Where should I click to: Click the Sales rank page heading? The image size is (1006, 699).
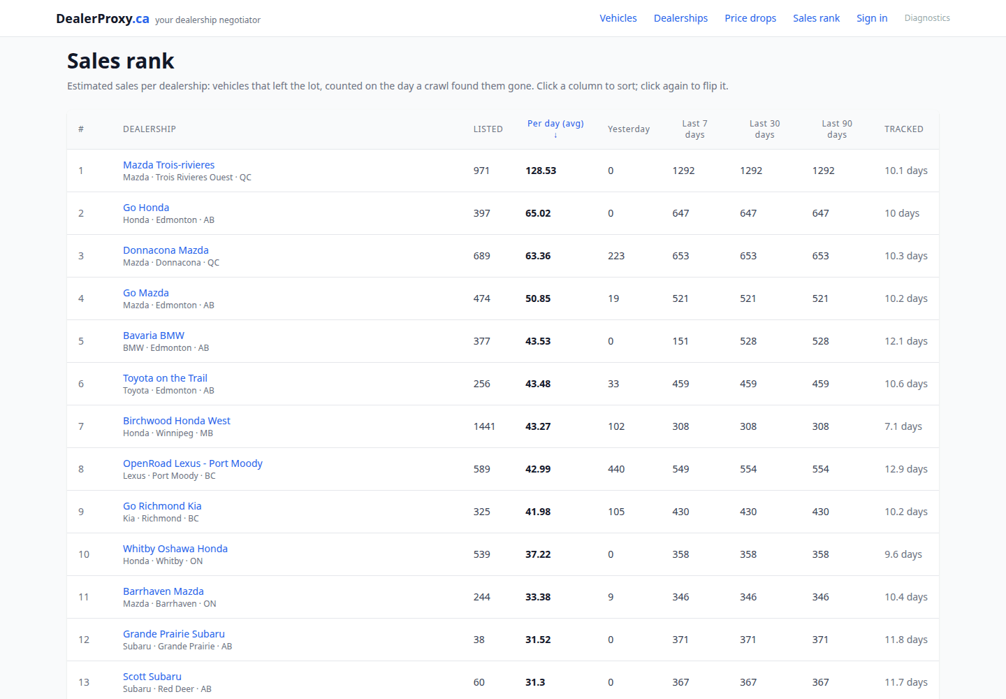point(121,61)
